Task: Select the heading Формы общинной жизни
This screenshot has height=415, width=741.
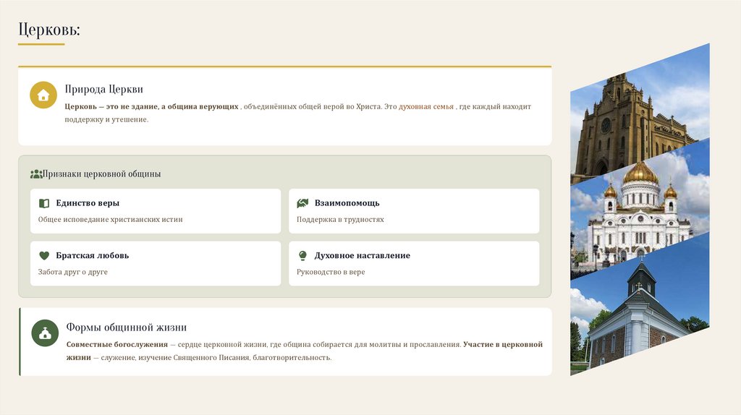Action: 126,328
